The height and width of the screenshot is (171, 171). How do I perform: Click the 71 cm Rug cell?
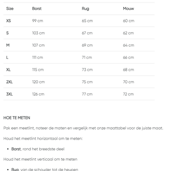[87, 57]
